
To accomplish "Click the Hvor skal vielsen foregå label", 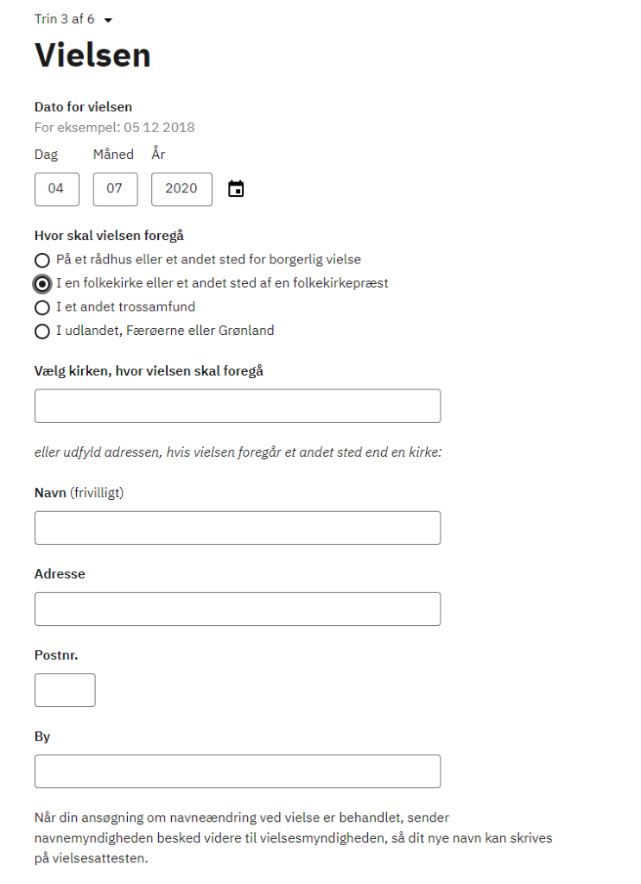I will (x=109, y=236).
